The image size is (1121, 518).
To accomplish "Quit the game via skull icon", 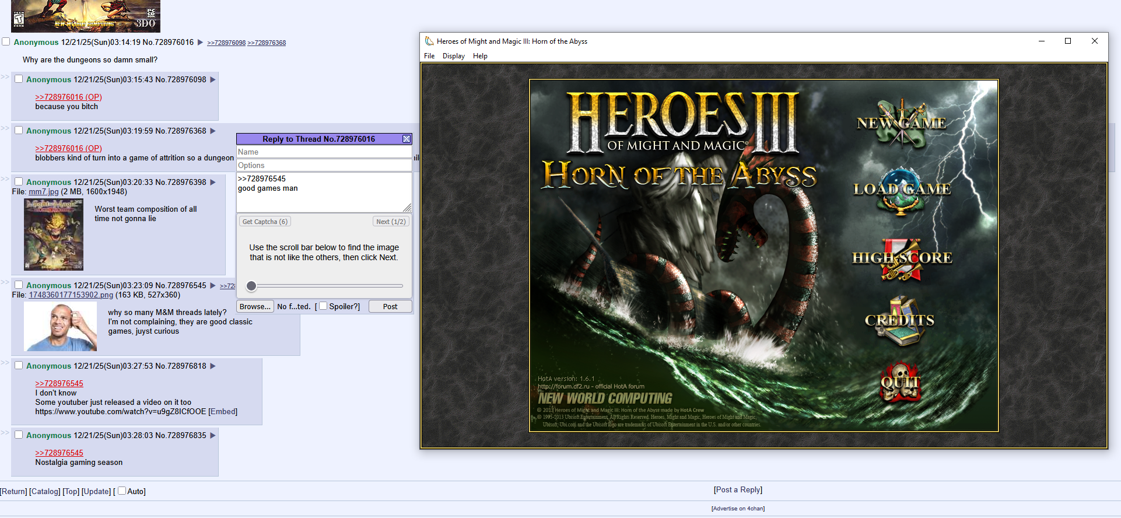I will (x=901, y=383).
